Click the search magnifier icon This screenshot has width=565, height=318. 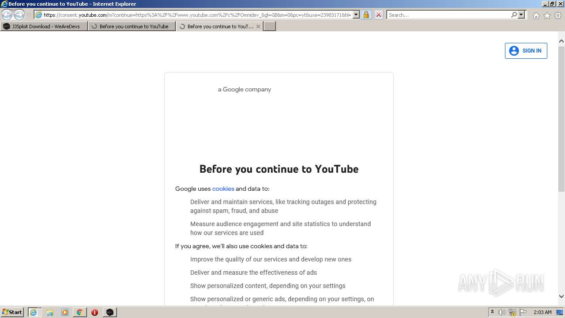click(x=514, y=15)
